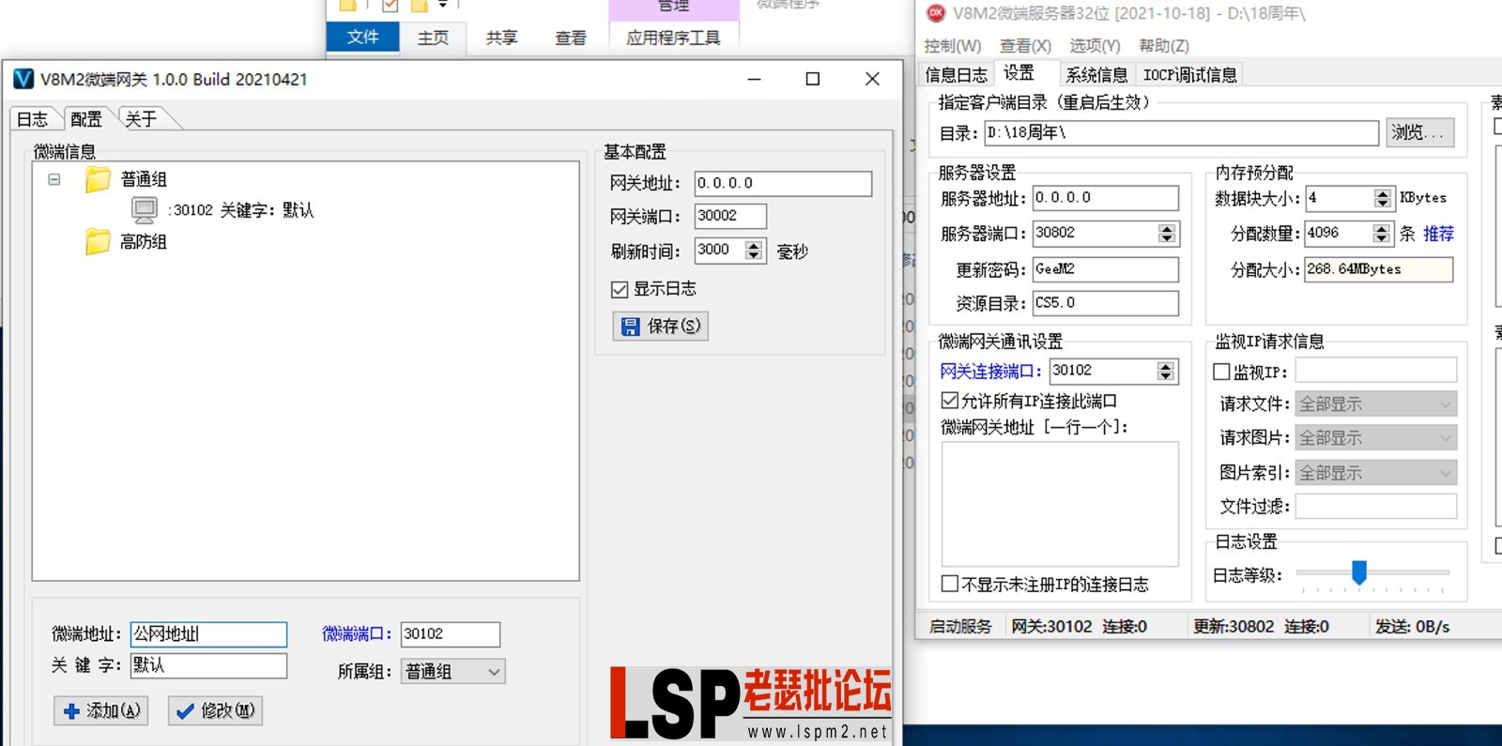Click the 数据块大小 spinner arrows

click(x=1382, y=198)
